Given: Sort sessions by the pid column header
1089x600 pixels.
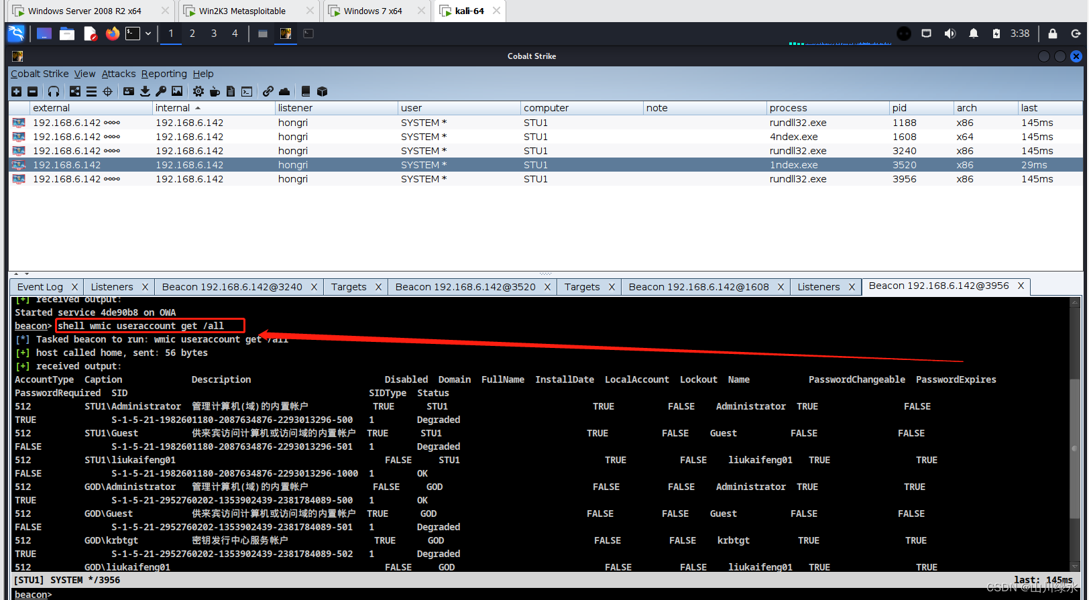Looking at the screenshot, I should click(x=921, y=108).
